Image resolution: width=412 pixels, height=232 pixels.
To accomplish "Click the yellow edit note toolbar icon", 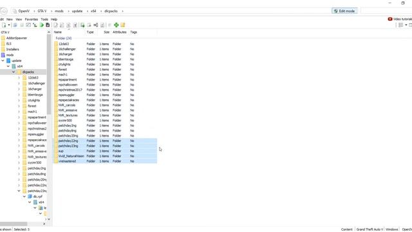I will pyautogui.click(x=123, y=25).
